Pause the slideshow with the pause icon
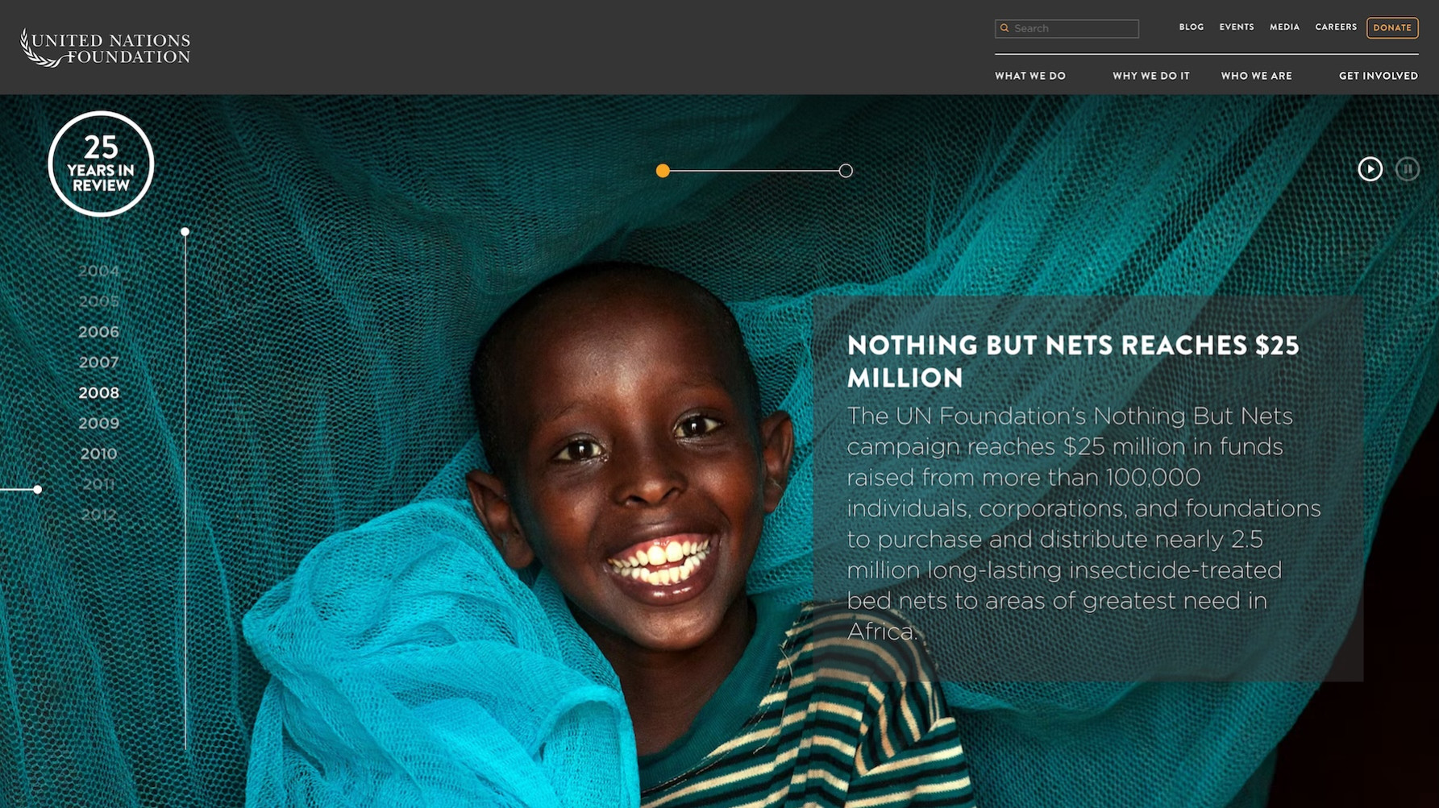This screenshot has width=1439, height=808. click(x=1408, y=169)
